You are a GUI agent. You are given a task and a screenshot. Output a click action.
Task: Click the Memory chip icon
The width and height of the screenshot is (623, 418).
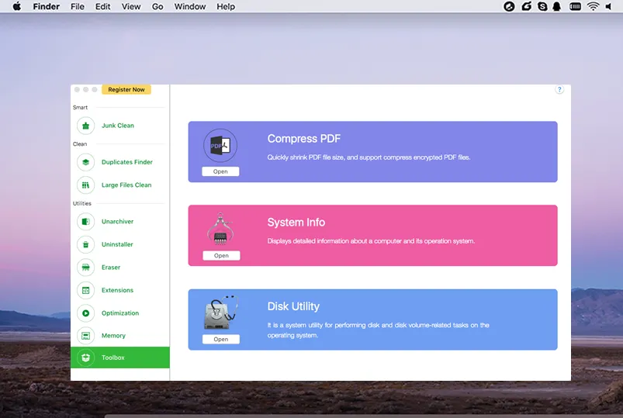pos(85,336)
